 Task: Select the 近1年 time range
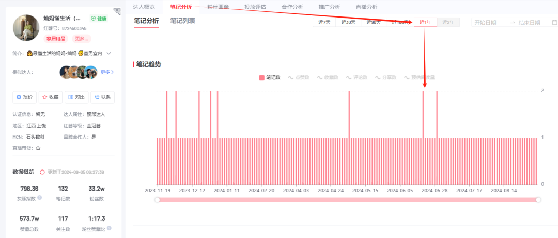pos(425,22)
